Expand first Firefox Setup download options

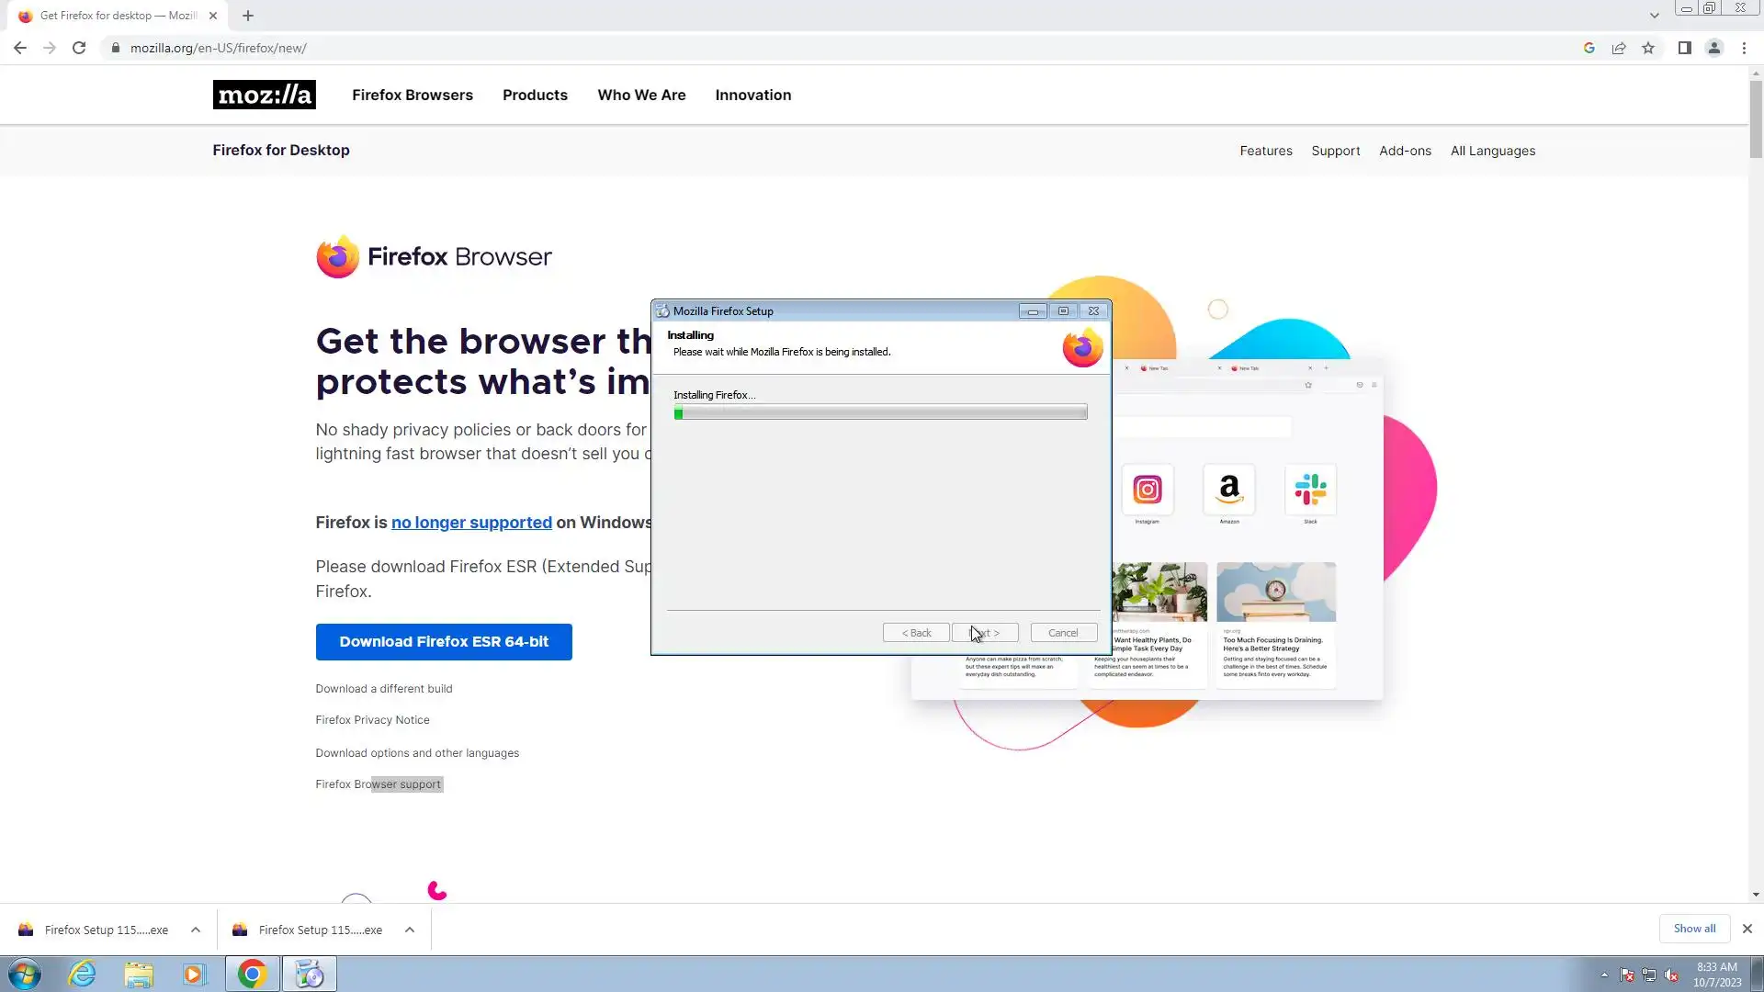(196, 930)
